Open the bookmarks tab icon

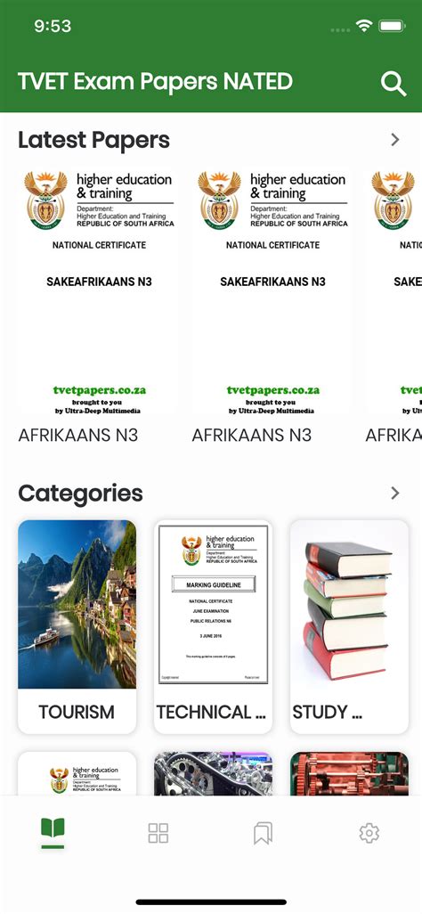click(263, 833)
